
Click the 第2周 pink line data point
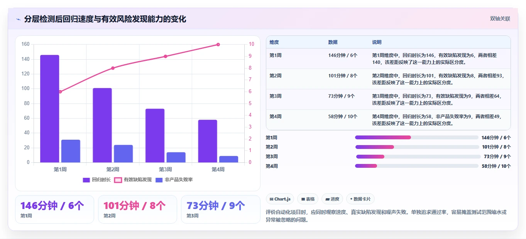113,68
